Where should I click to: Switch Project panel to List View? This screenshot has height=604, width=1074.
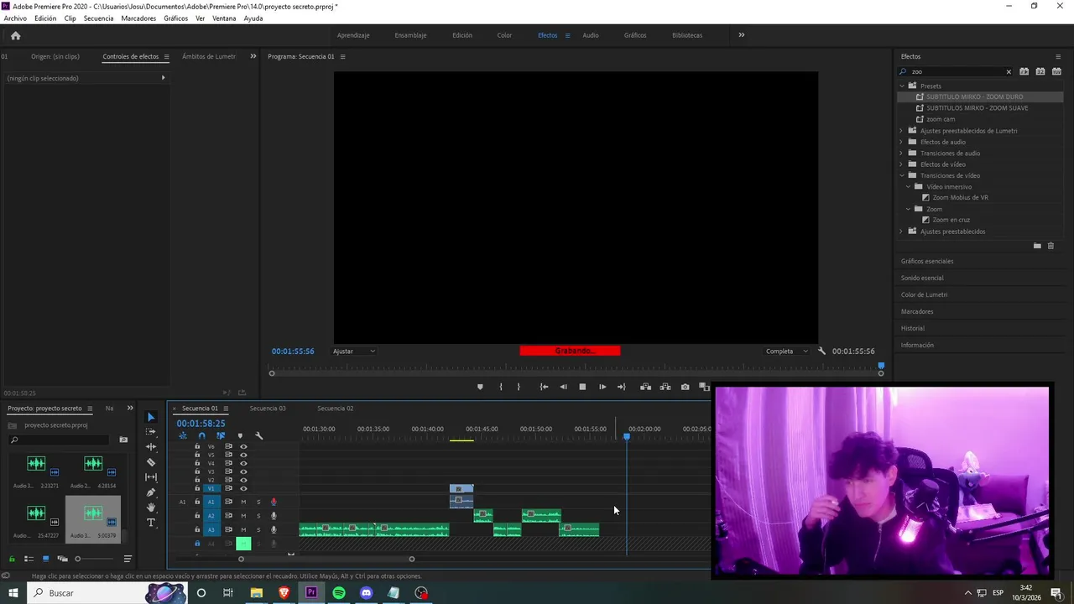[29, 559]
